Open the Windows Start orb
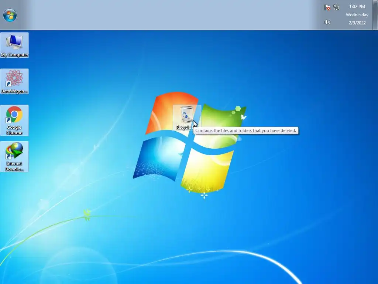Viewport: 378px width, 284px height. 10,15
